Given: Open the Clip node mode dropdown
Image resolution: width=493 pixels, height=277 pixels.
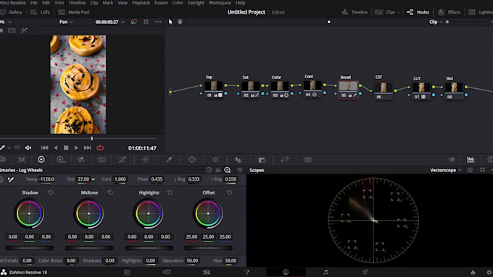Looking at the screenshot, I should tap(436, 22).
